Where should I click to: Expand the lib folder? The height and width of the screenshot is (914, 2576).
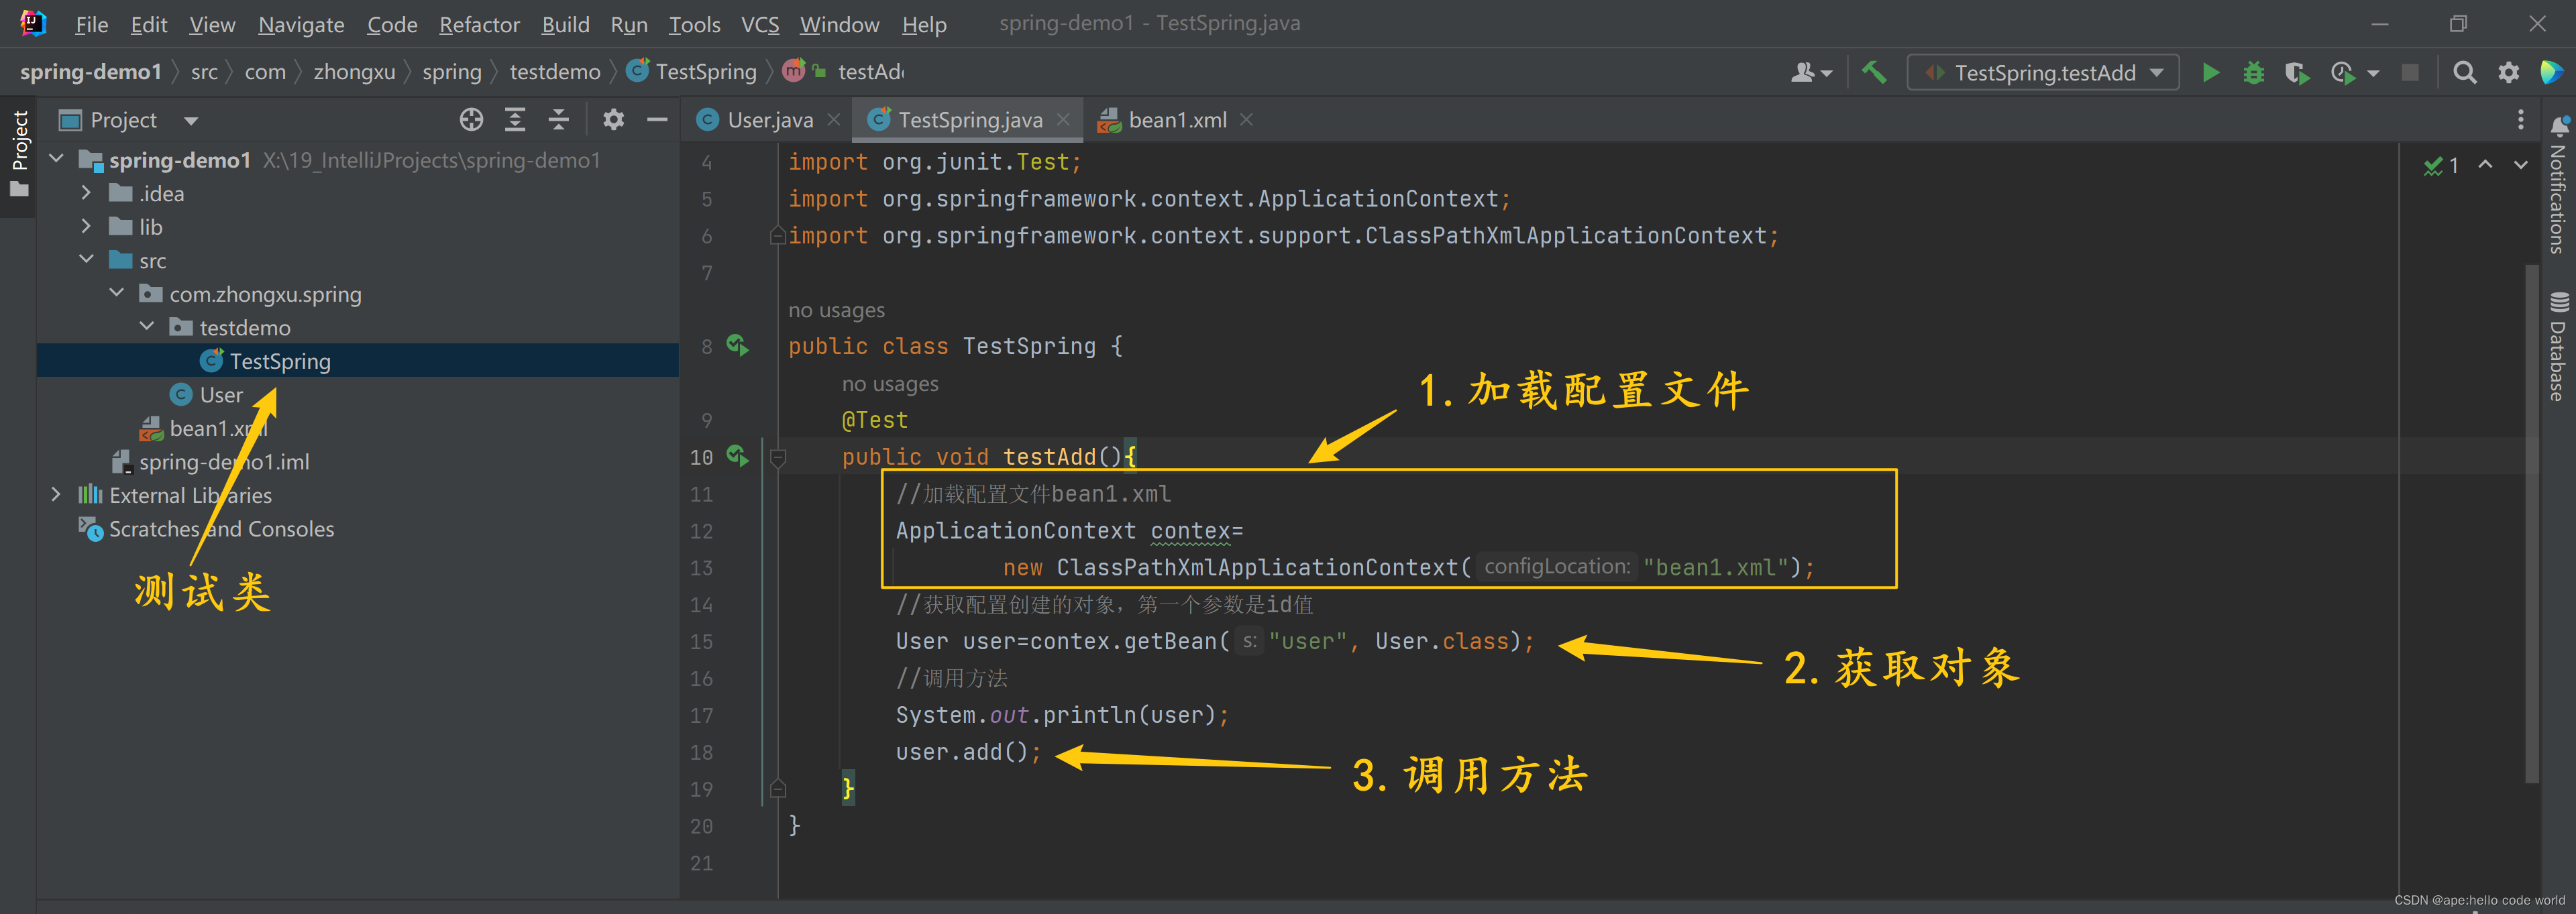click(86, 226)
